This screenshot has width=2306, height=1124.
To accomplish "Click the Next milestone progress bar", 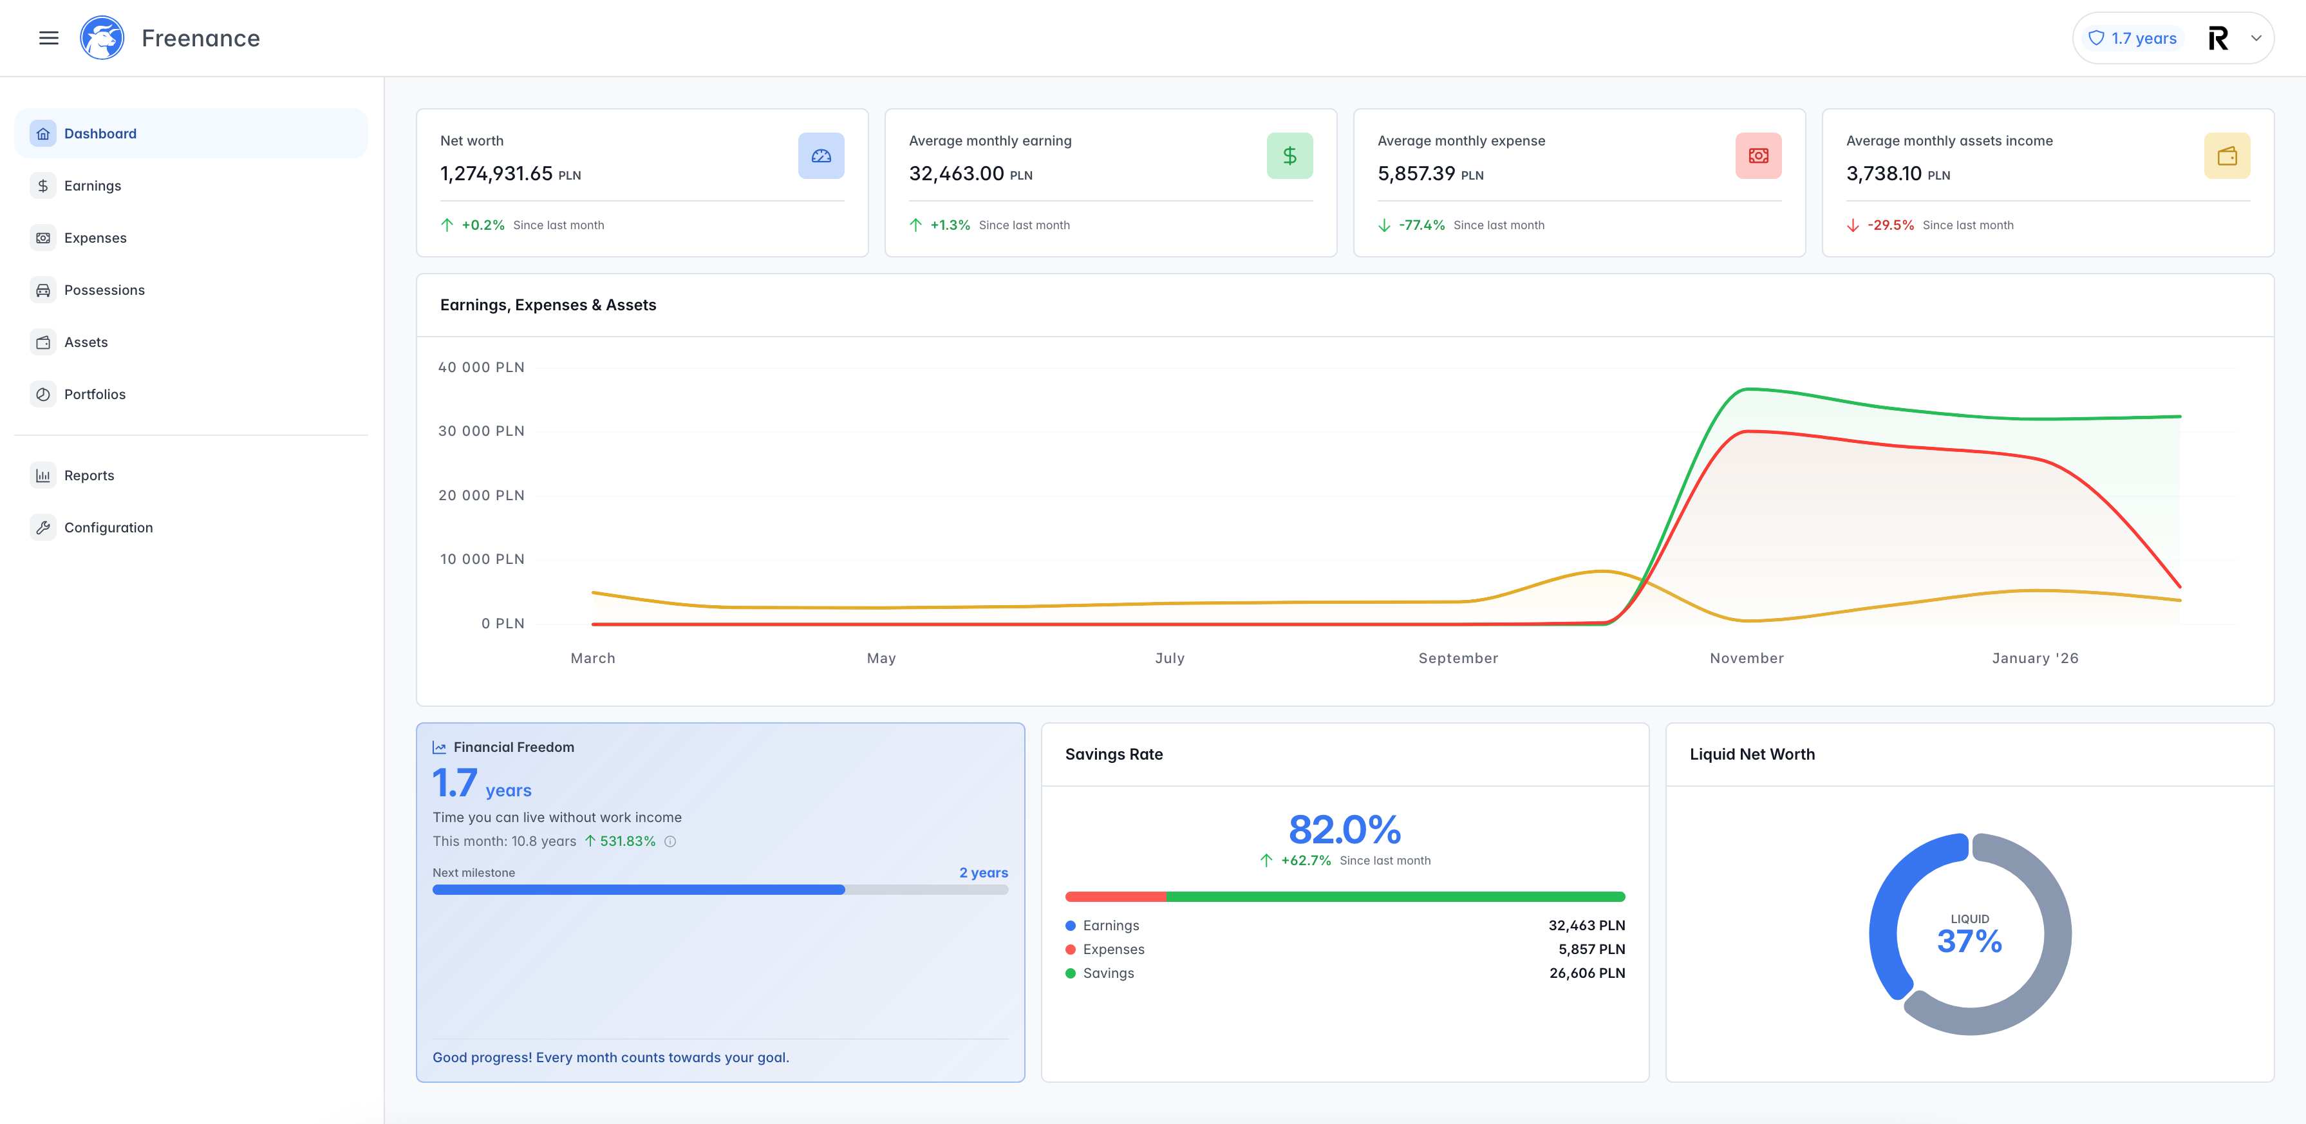I will pos(720,890).
